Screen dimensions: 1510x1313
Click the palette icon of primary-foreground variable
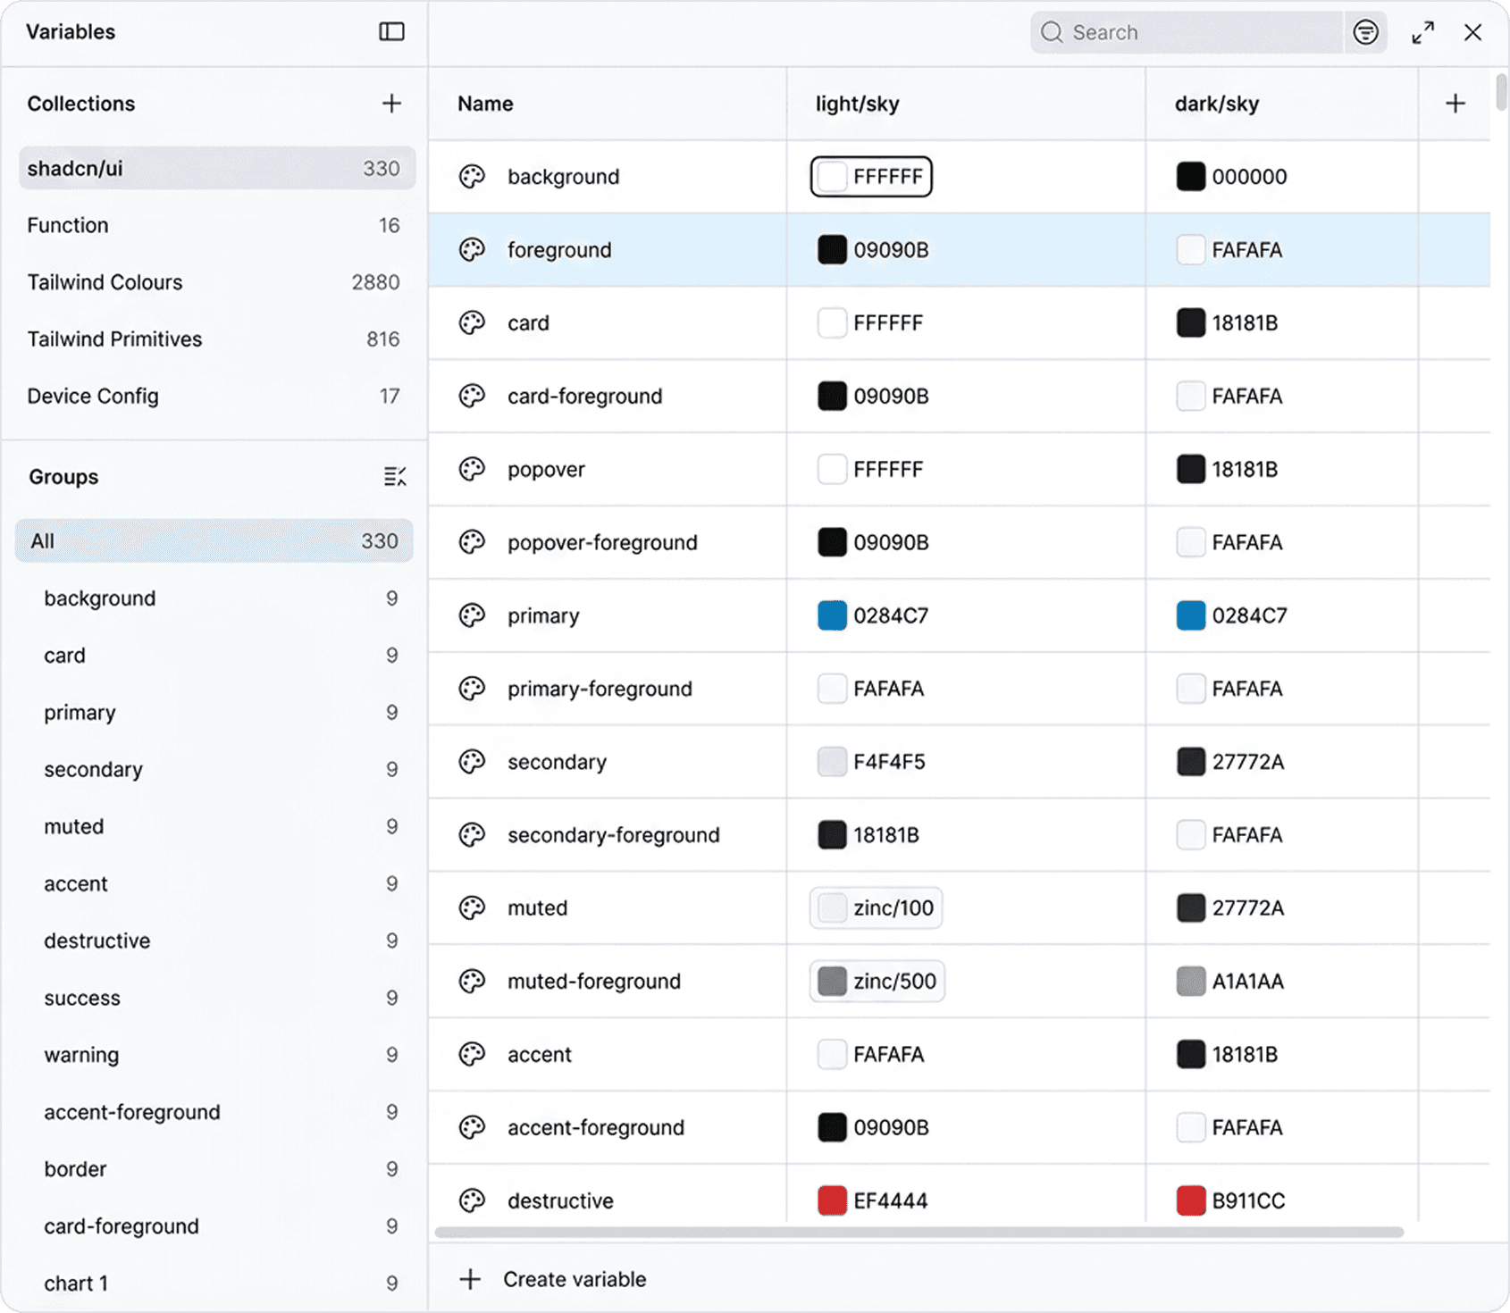click(472, 689)
